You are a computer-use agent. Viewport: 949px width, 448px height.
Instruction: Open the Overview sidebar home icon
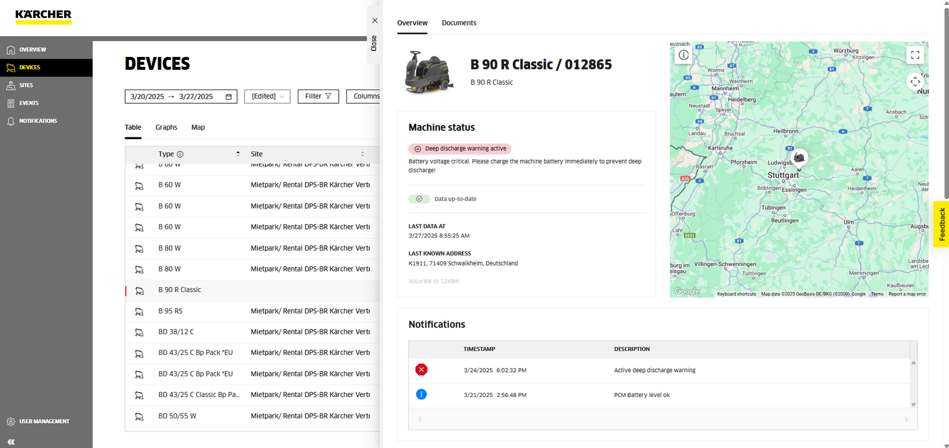coord(11,50)
